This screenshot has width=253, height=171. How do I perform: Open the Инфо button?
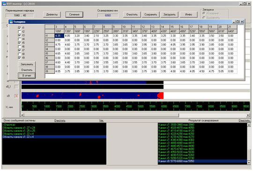tap(188, 14)
